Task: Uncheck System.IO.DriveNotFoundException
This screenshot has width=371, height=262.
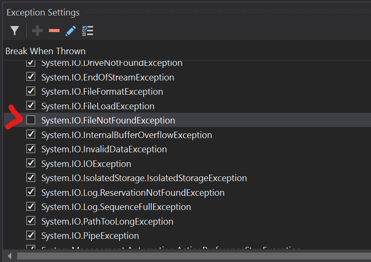Action: click(31, 62)
